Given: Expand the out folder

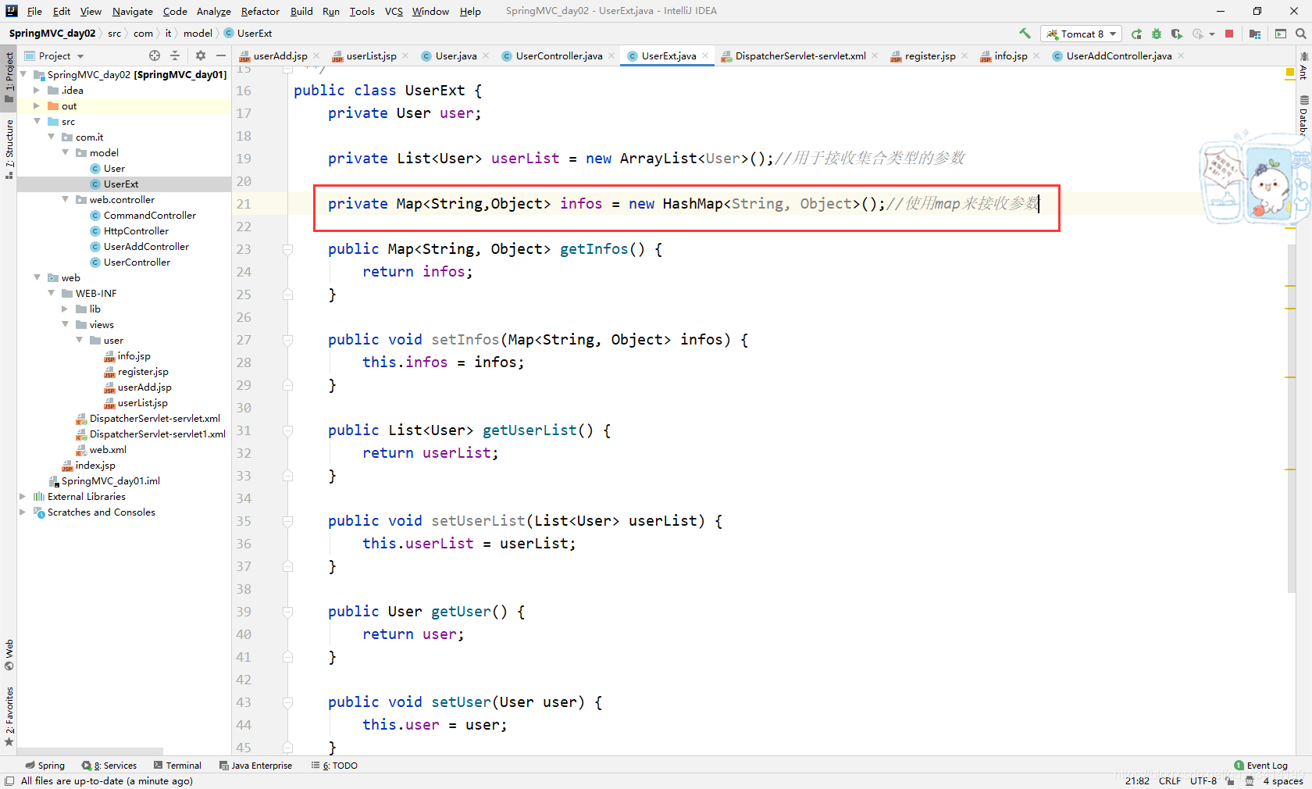Looking at the screenshot, I should 36,106.
